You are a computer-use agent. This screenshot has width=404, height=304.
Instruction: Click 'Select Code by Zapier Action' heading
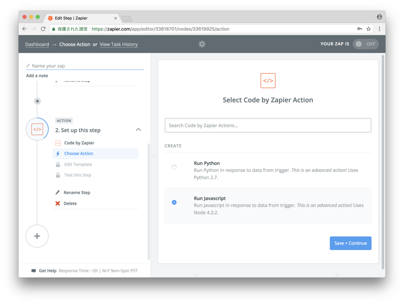coord(268,100)
